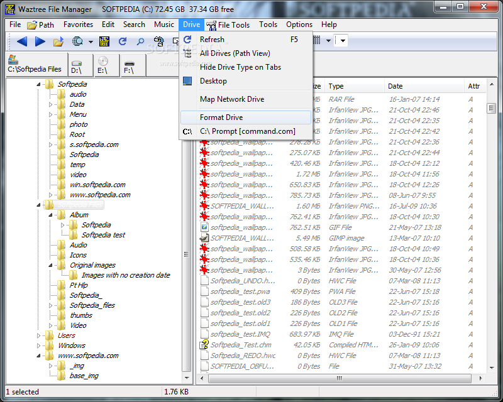The image size is (503, 402).
Task: Select file softpedia_test.pwa
Action: (x=240, y=291)
